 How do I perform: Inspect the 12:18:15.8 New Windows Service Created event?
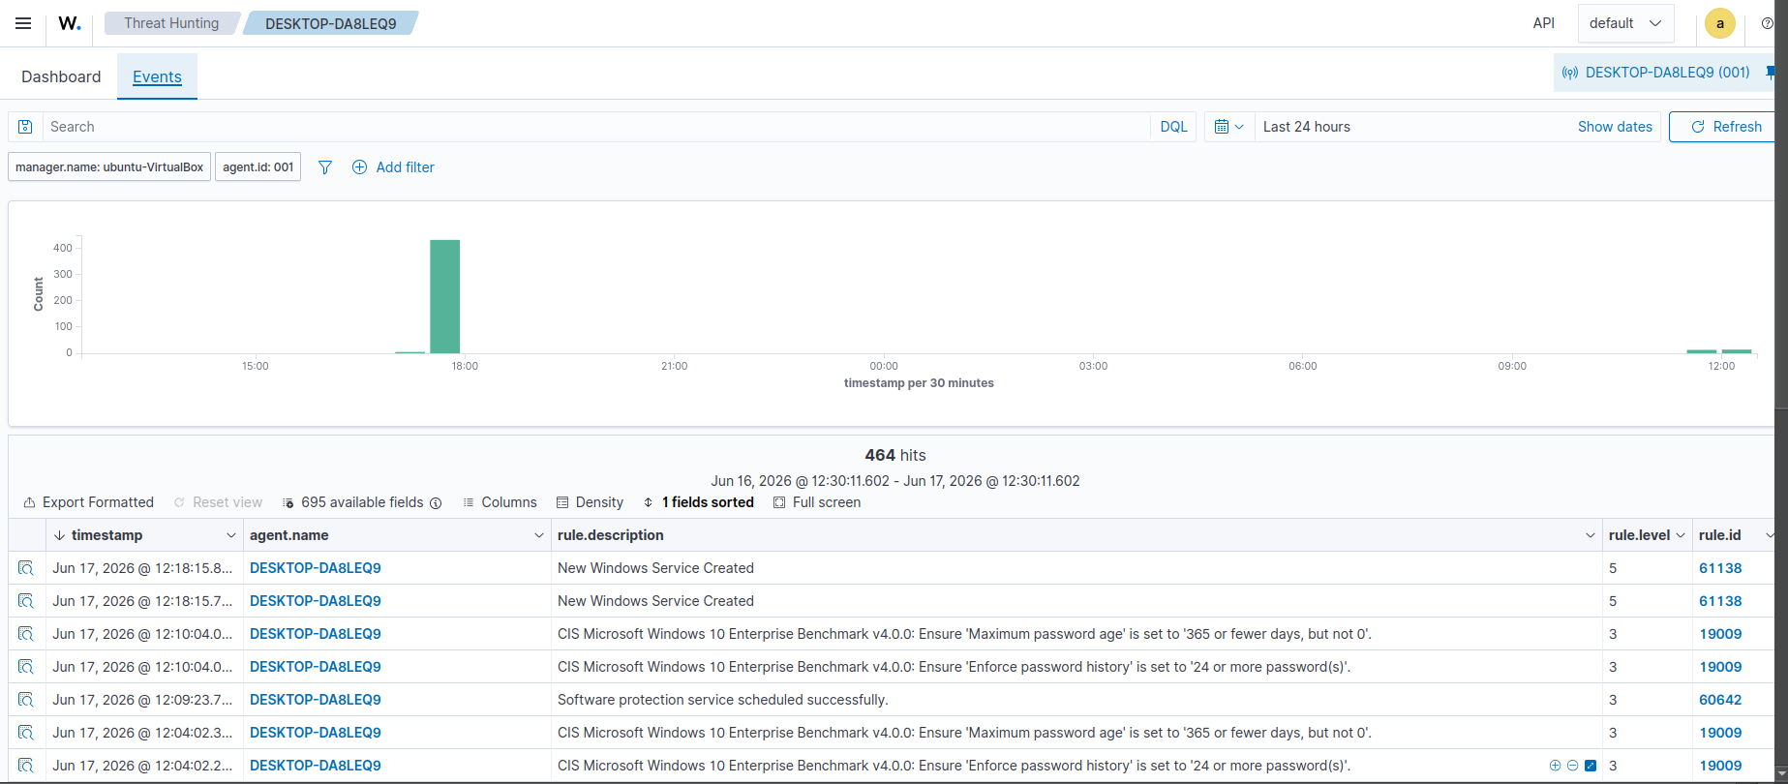(x=26, y=568)
